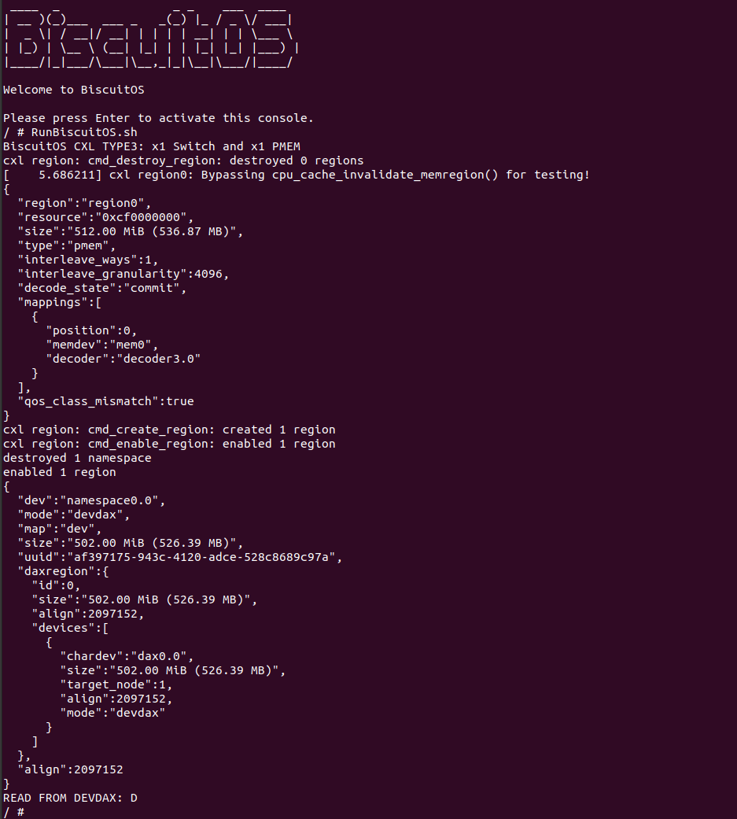This screenshot has height=819, width=737.
Task: Click the uuid value line
Action: click(x=179, y=557)
